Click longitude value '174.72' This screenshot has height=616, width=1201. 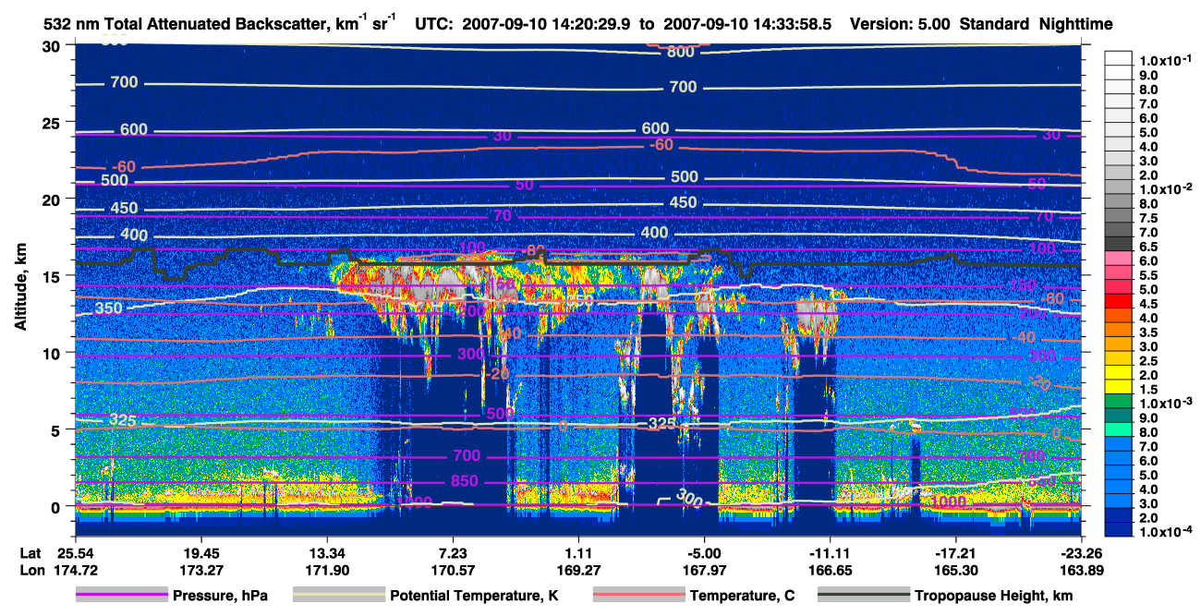coord(75,570)
